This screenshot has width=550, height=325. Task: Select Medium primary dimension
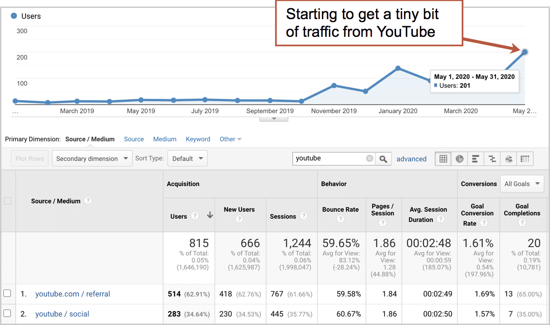[x=165, y=139]
